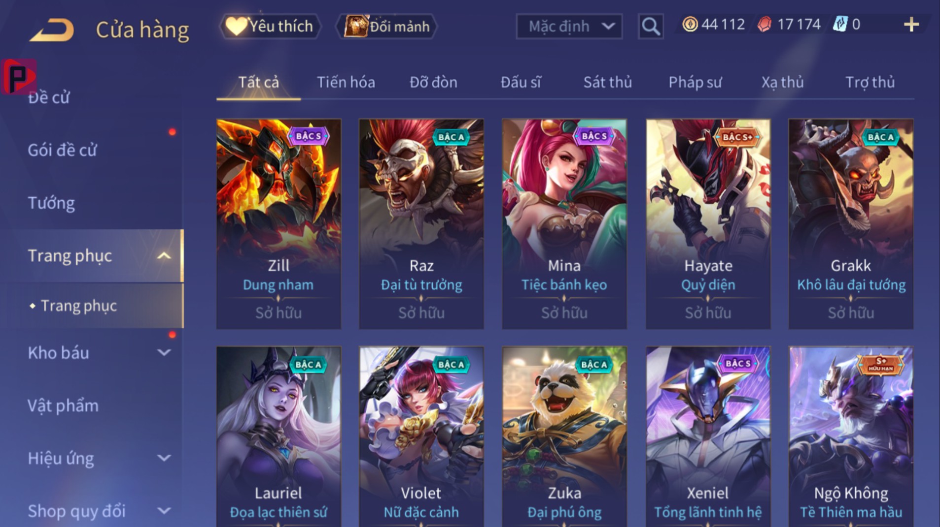
Task: Open Tướng in the sidebar
Action: coord(51,203)
